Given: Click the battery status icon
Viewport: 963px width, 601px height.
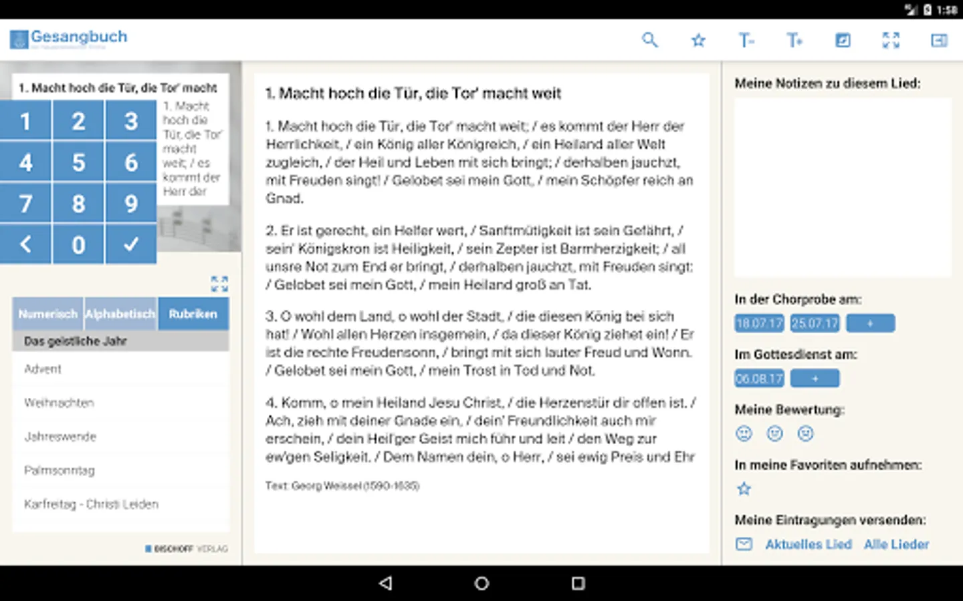Looking at the screenshot, I should point(928,9).
